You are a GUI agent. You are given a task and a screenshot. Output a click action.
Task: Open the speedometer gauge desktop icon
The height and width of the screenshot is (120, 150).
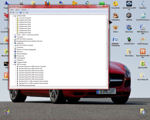(129, 16)
